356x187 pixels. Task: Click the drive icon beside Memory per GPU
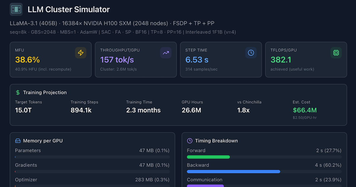pyautogui.click(x=18, y=141)
